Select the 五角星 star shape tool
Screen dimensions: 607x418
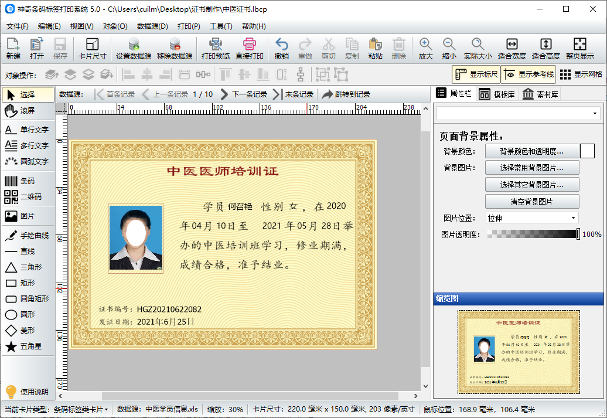[28, 346]
